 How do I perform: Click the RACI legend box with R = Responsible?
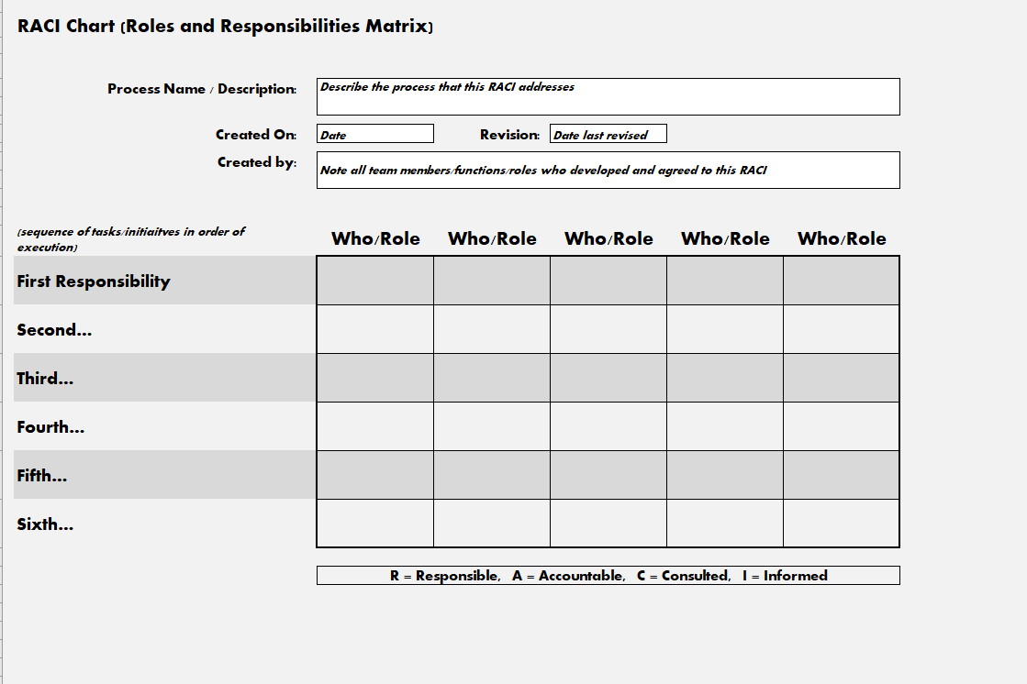(608, 575)
